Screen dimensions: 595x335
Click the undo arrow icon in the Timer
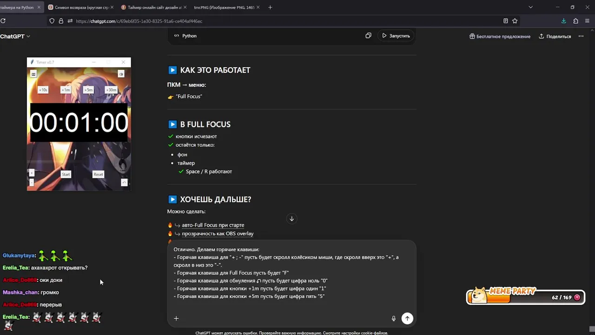pos(124,182)
